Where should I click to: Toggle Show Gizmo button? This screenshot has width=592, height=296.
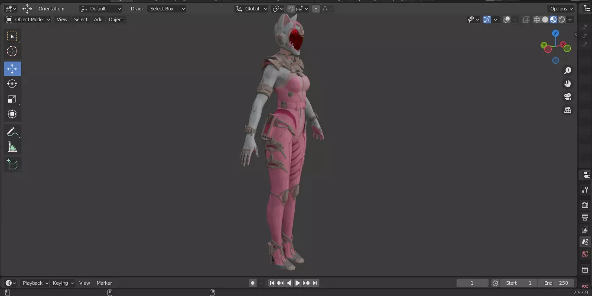pyautogui.click(x=487, y=20)
